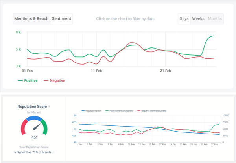The width and height of the screenshot is (236, 163).
Task: Click the '8 K' y-axis label
Action: pyautogui.click(x=18, y=32)
